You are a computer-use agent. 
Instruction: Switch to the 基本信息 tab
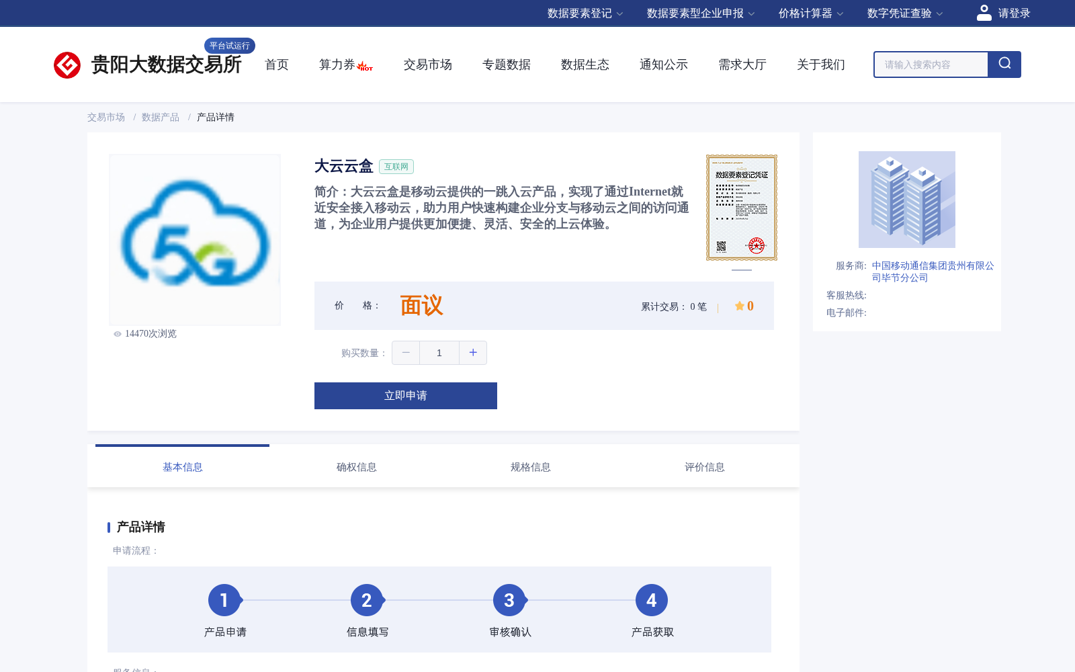pos(183,467)
